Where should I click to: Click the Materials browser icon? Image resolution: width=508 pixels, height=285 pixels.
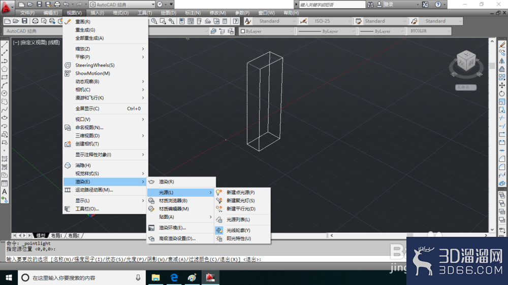(151, 201)
